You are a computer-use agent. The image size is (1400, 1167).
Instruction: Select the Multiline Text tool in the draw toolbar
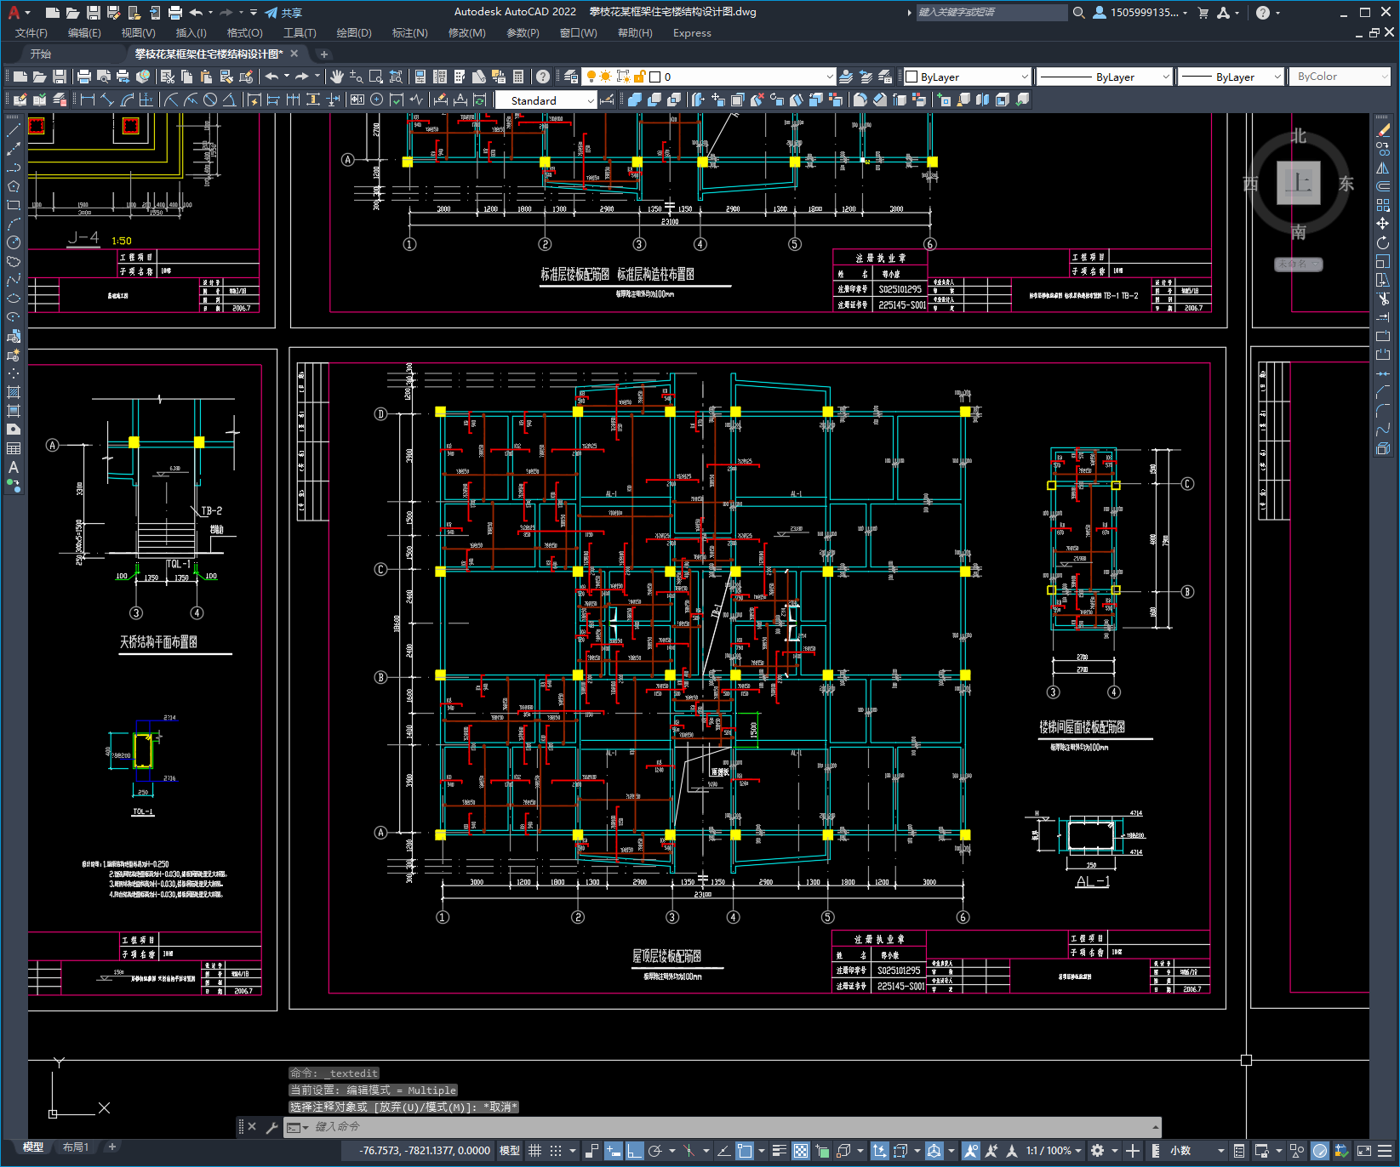point(14,467)
